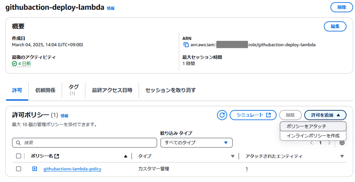
Task: Open the table preferences gear icon
Action: click(x=342, y=143)
